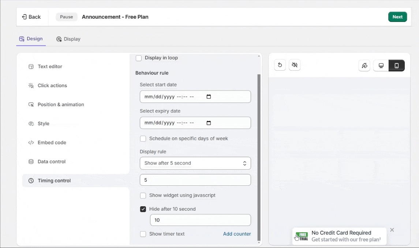Switch to the Display tab
This screenshot has height=248, width=419.
tap(68, 39)
